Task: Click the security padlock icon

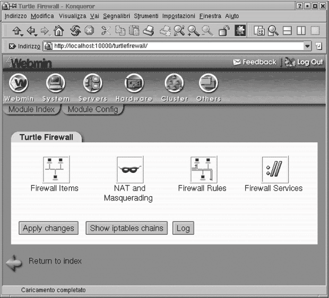Action: click(x=224, y=31)
